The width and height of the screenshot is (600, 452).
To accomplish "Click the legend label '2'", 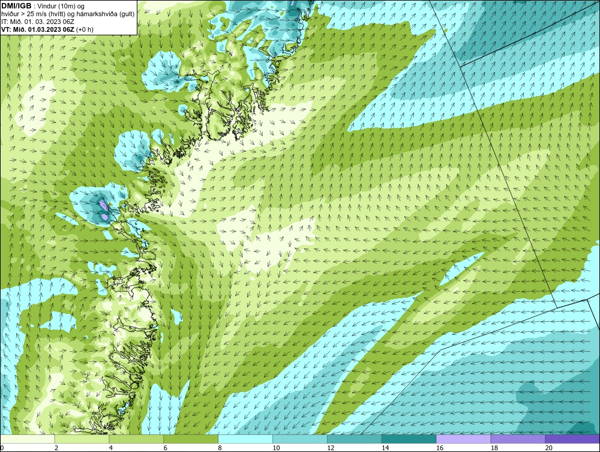I will (x=56, y=448).
